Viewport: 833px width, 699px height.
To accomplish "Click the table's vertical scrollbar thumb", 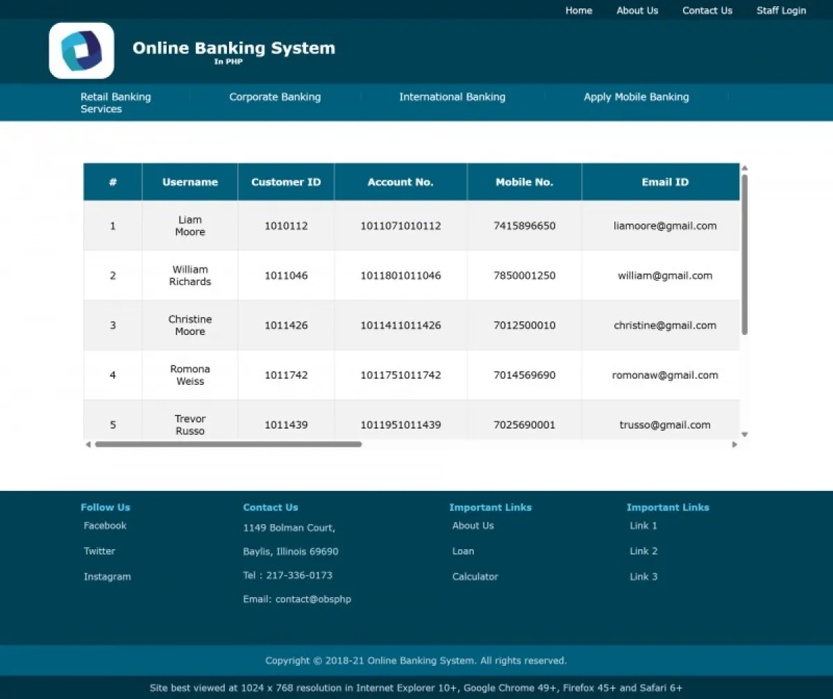I will pos(744,254).
